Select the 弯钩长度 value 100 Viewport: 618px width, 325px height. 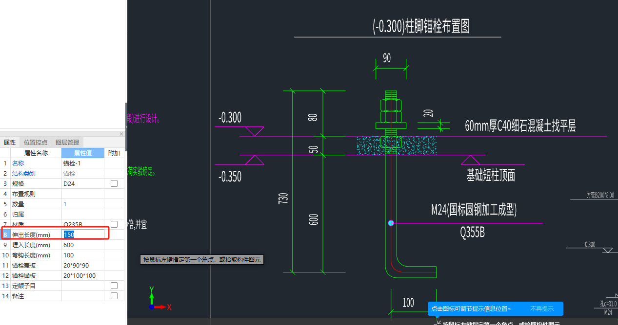tap(83, 255)
